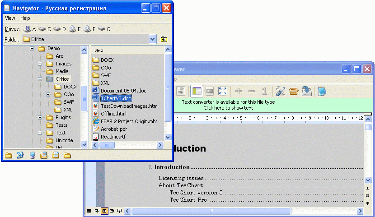Click the file list horizontal scrollbar thumb

coord(107,145)
